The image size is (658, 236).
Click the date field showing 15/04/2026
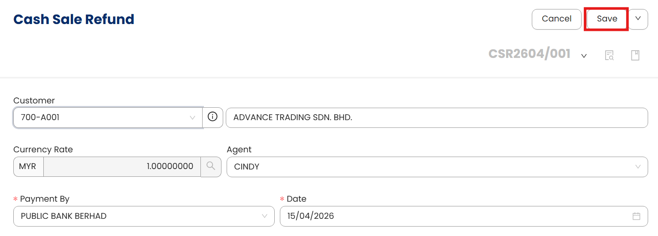(455, 216)
